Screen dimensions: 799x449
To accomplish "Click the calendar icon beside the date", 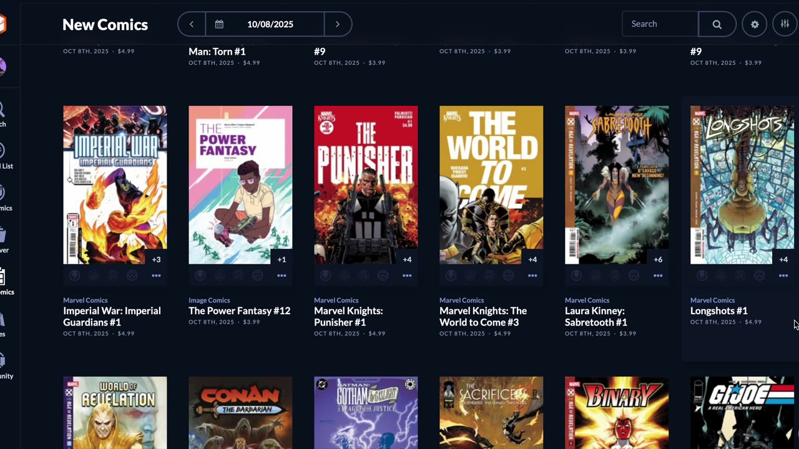I will [219, 24].
